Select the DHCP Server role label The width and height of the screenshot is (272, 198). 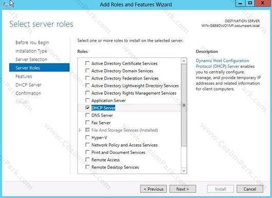[103, 108]
